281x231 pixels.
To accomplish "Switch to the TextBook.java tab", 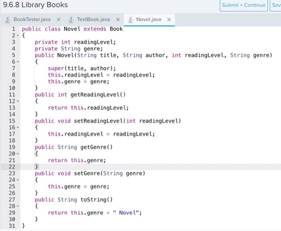I will tap(94, 19).
